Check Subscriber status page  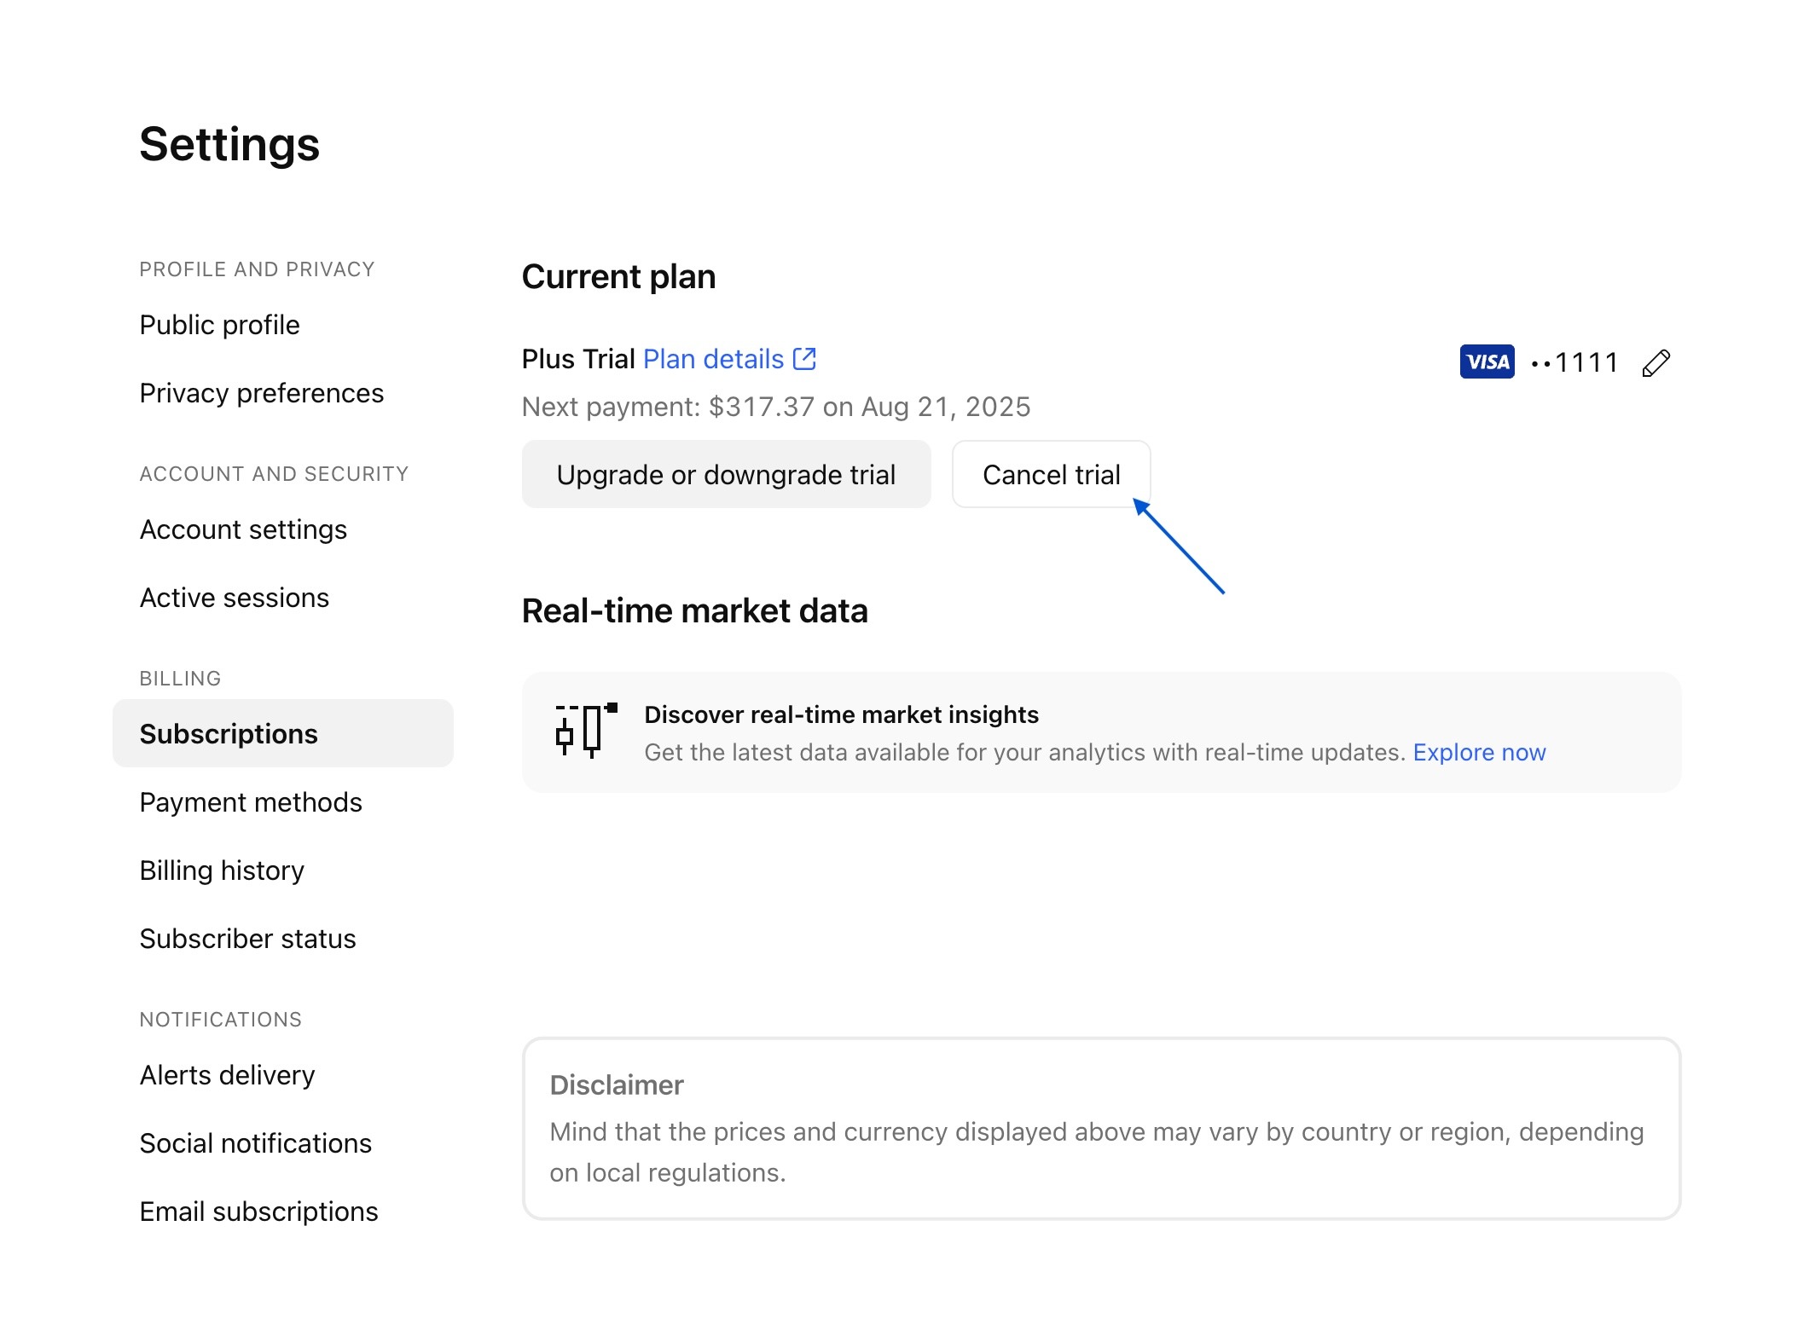247,939
